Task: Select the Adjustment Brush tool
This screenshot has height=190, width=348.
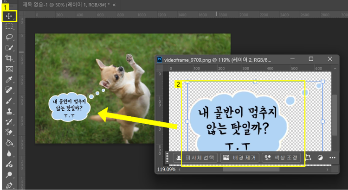Action: 9,164
